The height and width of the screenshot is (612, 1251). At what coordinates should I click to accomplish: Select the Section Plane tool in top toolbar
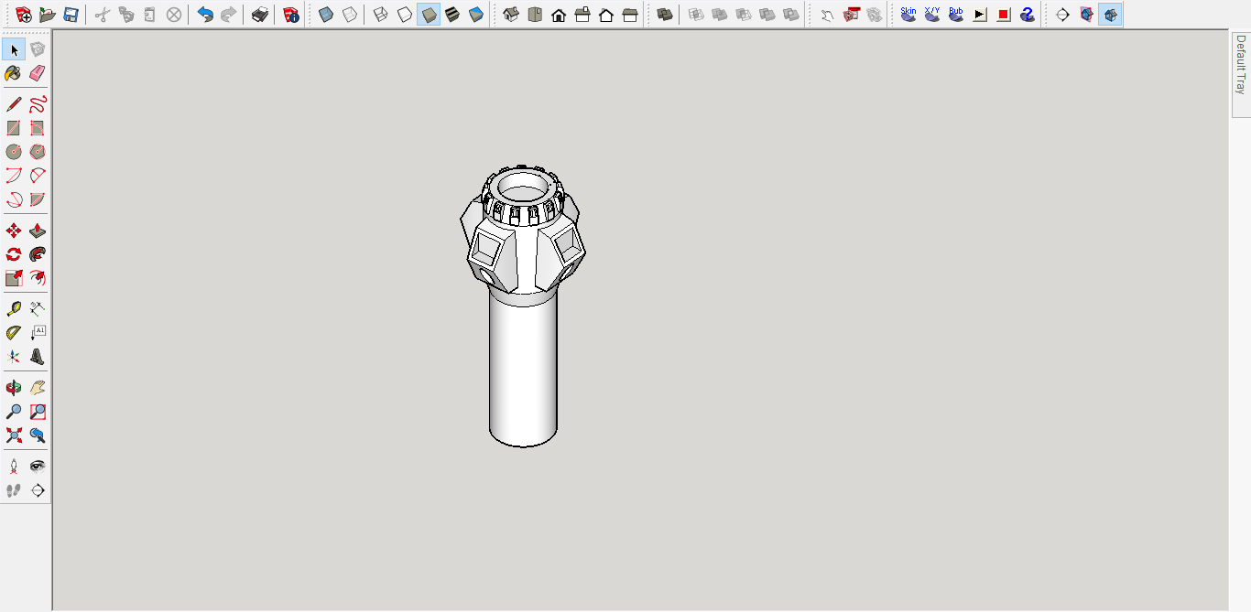coord(1062,15)
